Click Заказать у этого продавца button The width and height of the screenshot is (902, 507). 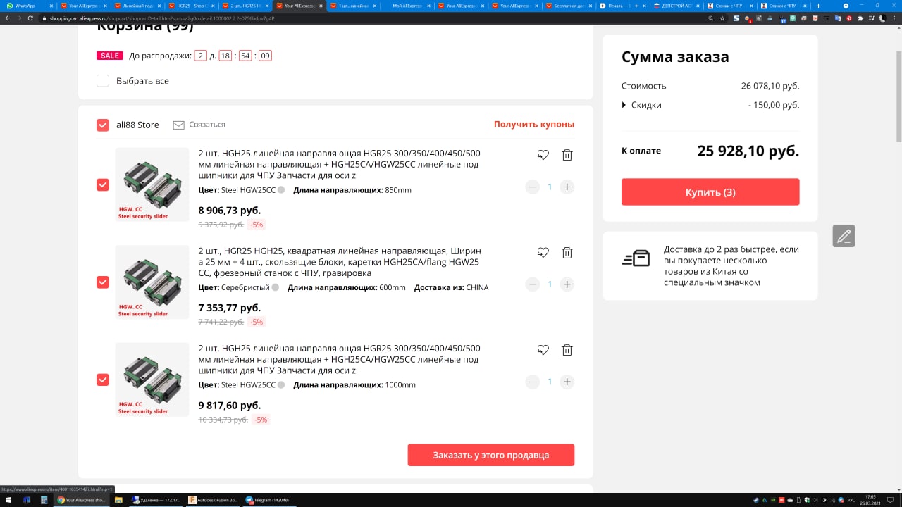coord(491,455)
